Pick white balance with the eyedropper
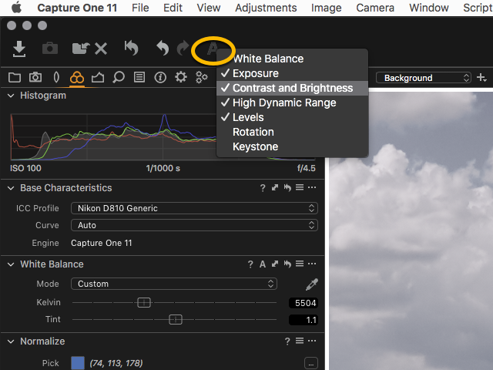The width and height of the screenshot is (493, 370). click(x=311, y=284)
